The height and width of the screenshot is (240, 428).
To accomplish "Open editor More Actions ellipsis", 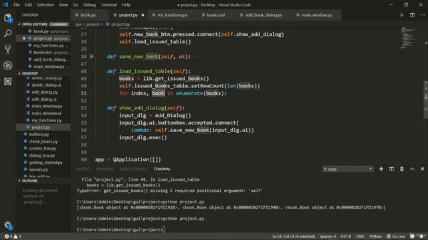I will click(x=422, y=15).
